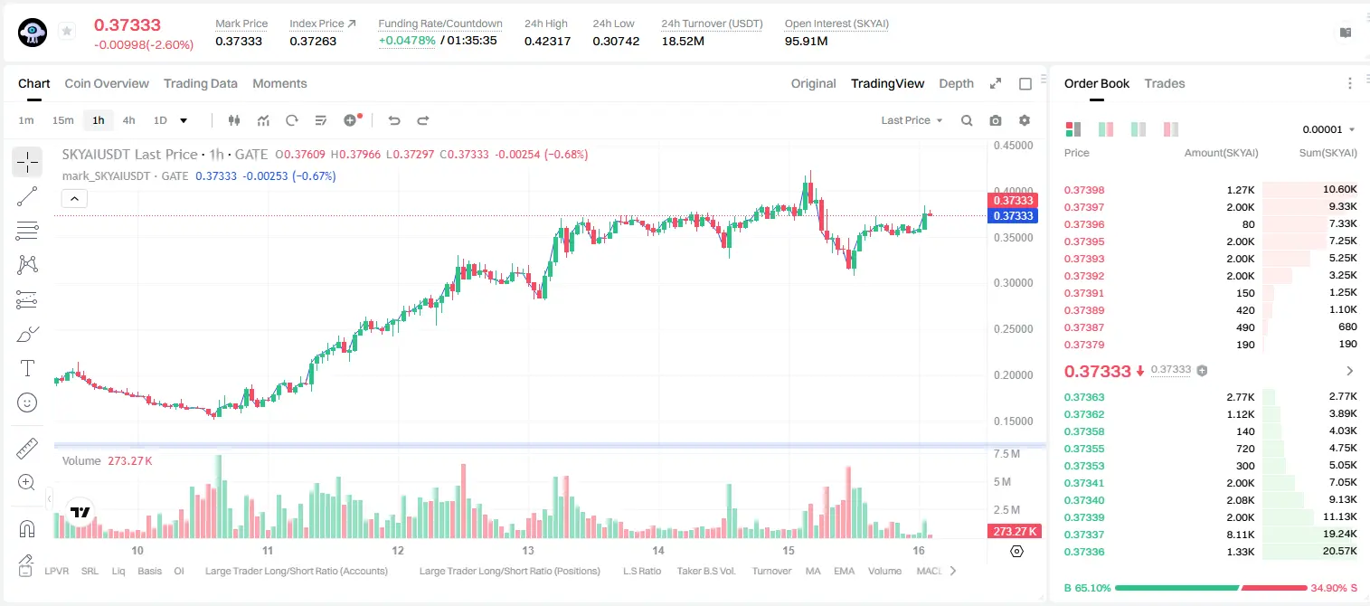1370x606 pixels.
Task: Show only buy orders in order book
Action: coord(1139,129)
